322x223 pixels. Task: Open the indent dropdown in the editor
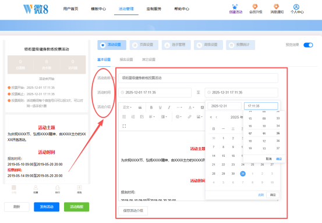pos(164,117)
